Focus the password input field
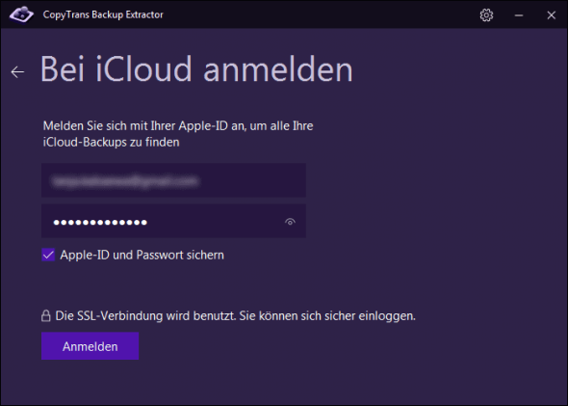The width and height of the screenshot is (568, 406). click(x=173, y=221)
